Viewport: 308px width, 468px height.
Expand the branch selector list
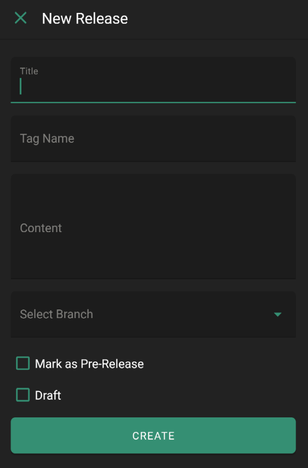pos(153,314)
